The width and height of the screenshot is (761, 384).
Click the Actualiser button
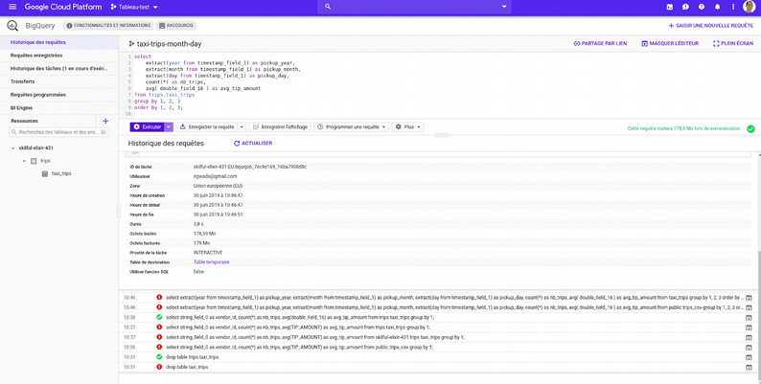coord(253,144)
